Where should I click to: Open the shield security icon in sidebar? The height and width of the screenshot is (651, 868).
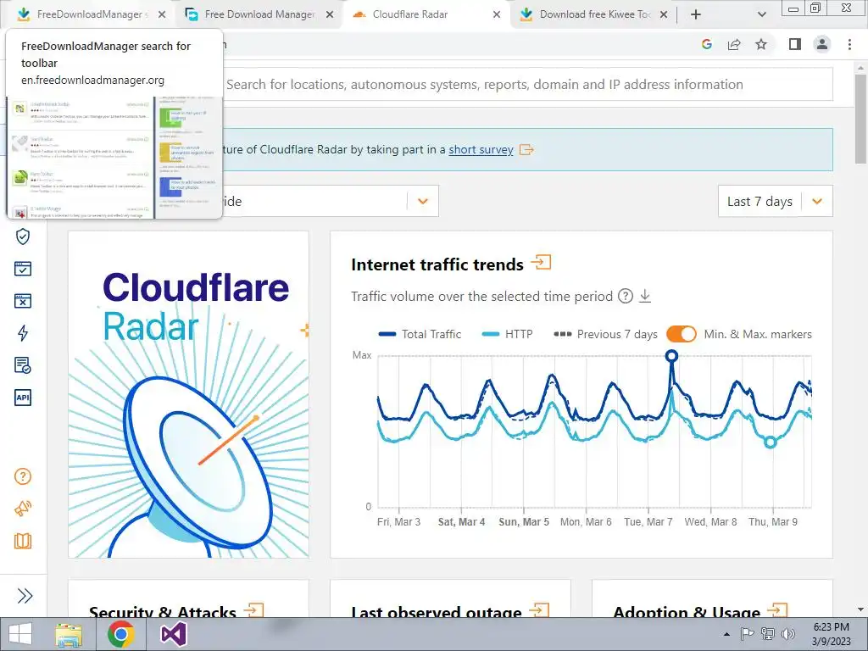coord(23,237)
